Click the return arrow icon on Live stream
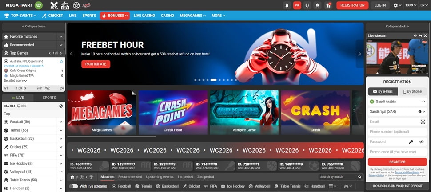Viewport: 431px width, 192px height. pos(420,35)
